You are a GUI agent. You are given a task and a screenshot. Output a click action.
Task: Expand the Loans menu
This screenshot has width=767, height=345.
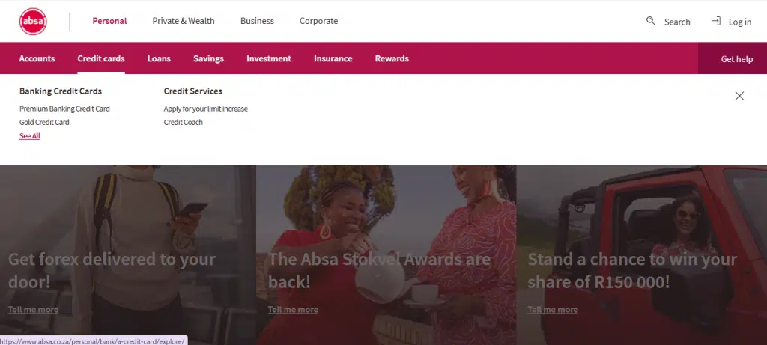click(159, 58)
